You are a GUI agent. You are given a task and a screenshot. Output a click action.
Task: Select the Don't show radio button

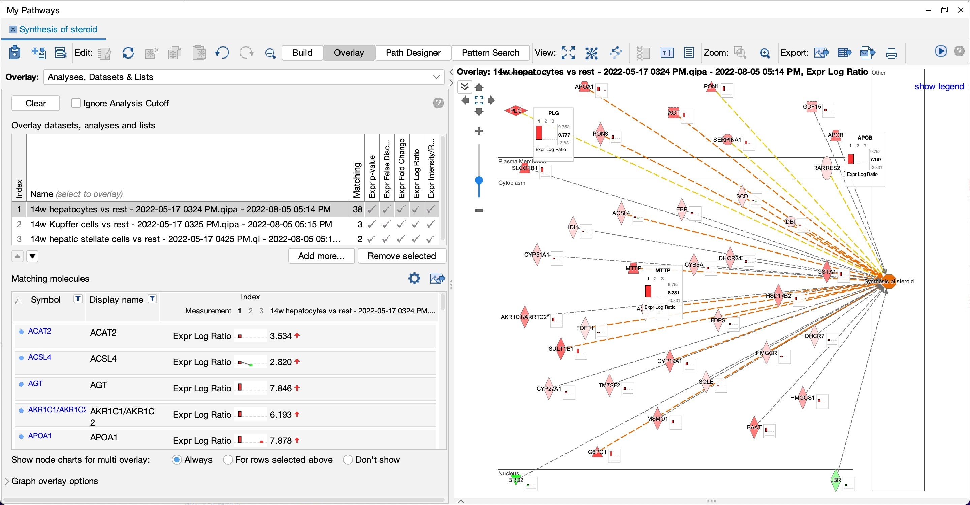348,460
